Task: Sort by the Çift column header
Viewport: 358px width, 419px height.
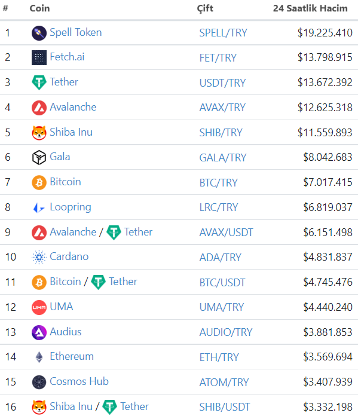Action: click(x=205, y=8)
